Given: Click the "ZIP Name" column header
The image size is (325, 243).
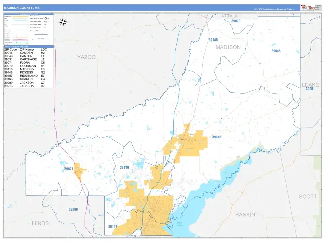Looking at the screenshot, I should tap(27, 50).
